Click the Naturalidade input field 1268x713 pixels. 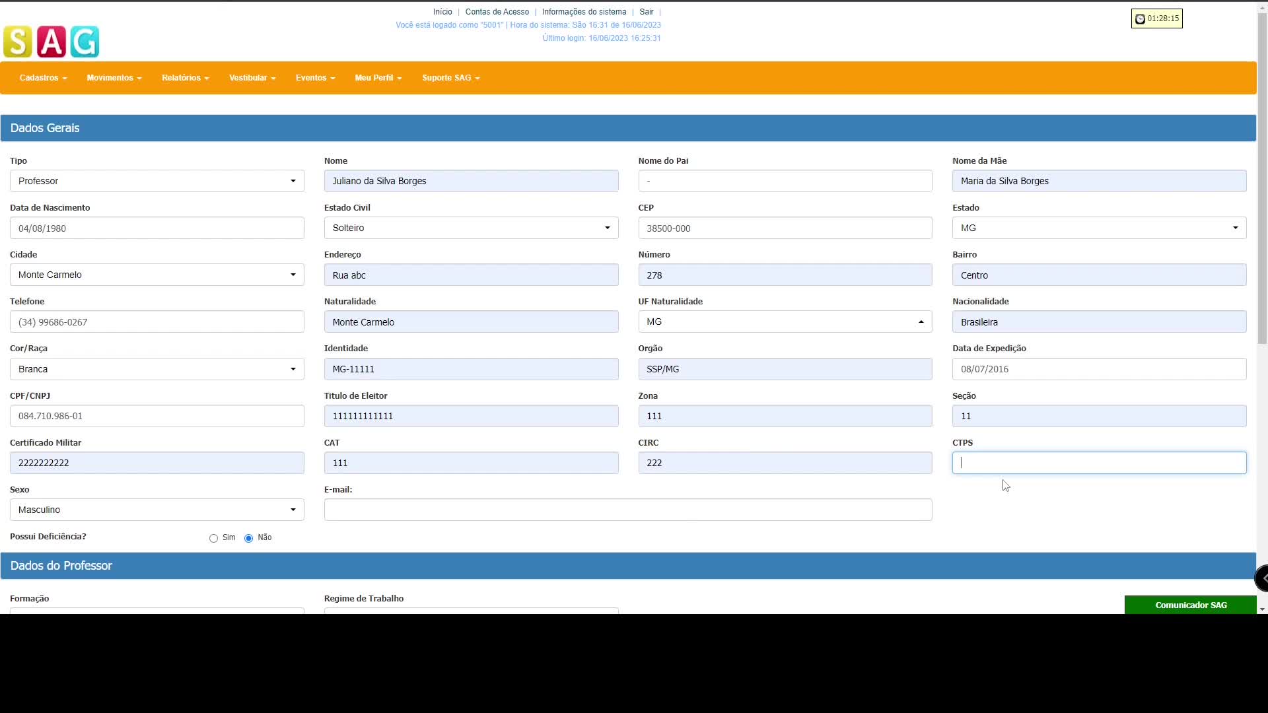click(471, 322)
